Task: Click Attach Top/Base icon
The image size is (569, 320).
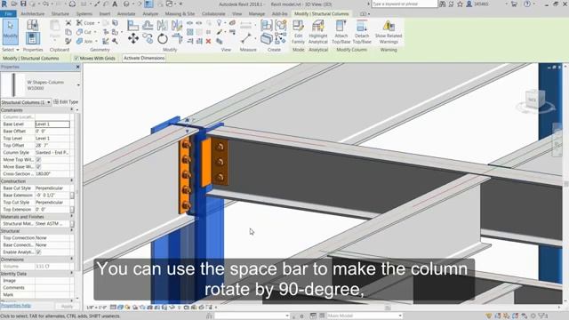Action: pos(341,32)
